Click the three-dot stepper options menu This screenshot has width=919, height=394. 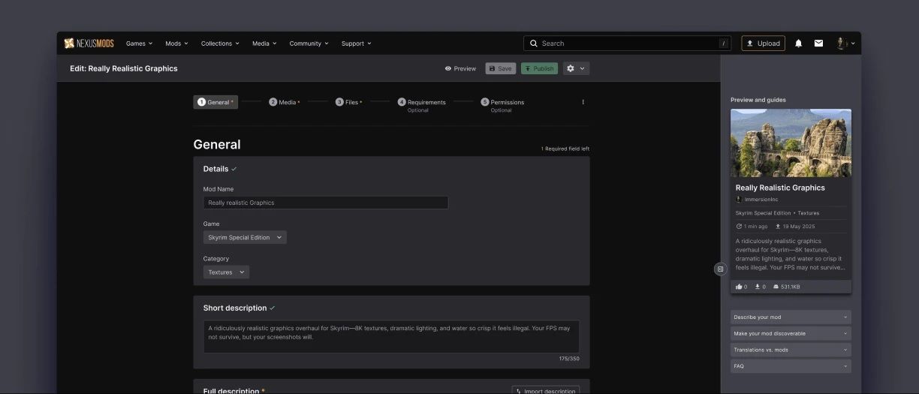click(583, 102)
